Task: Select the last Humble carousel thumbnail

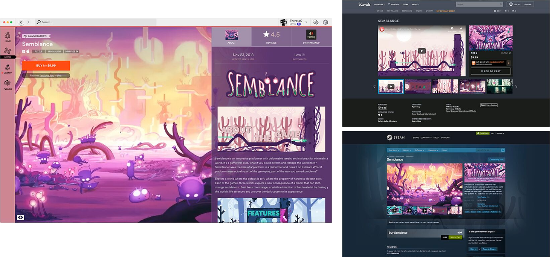Action: coord(500,86)
